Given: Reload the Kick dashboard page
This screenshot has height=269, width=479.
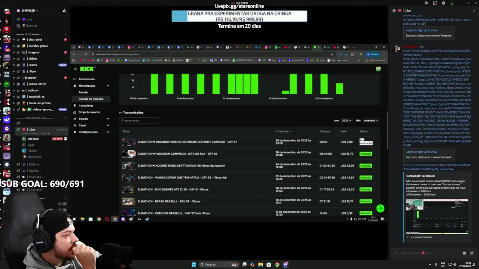Looking at the screenshot, I should (86, 54).
